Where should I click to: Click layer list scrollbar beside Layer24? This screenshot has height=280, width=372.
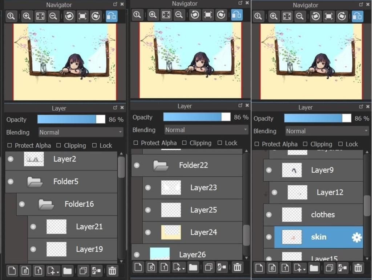pos(246,235)
